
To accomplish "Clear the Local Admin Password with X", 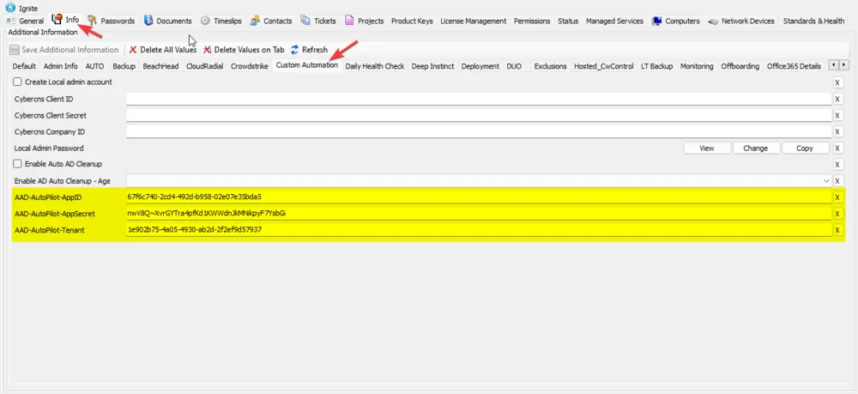I will click(x=837, y=149).
